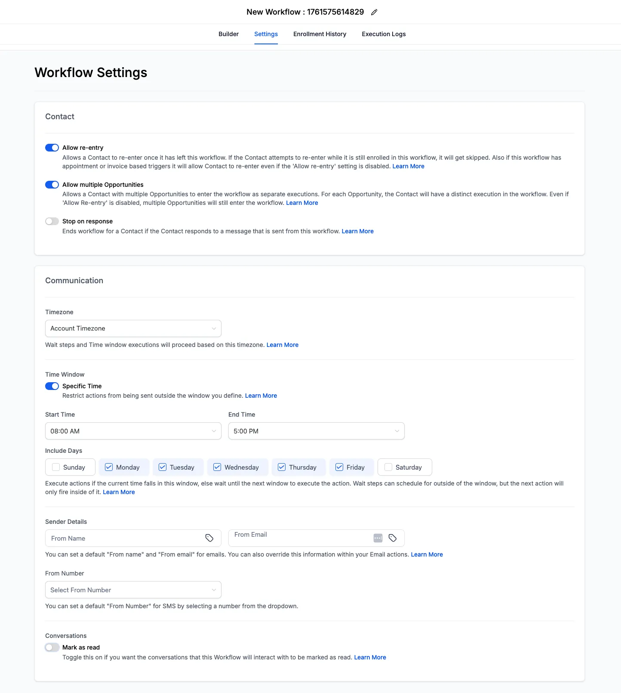Open Learn More for Mark as read
621x693 pixels.
click(x=370, y=657)
